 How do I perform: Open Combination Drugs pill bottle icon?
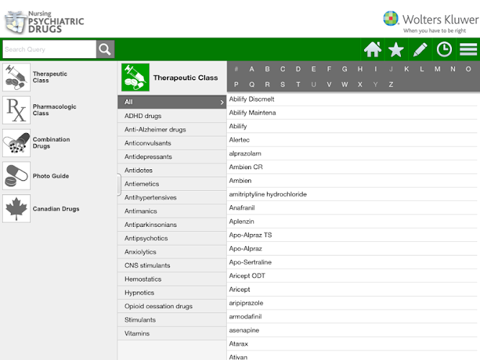point(17,143)
